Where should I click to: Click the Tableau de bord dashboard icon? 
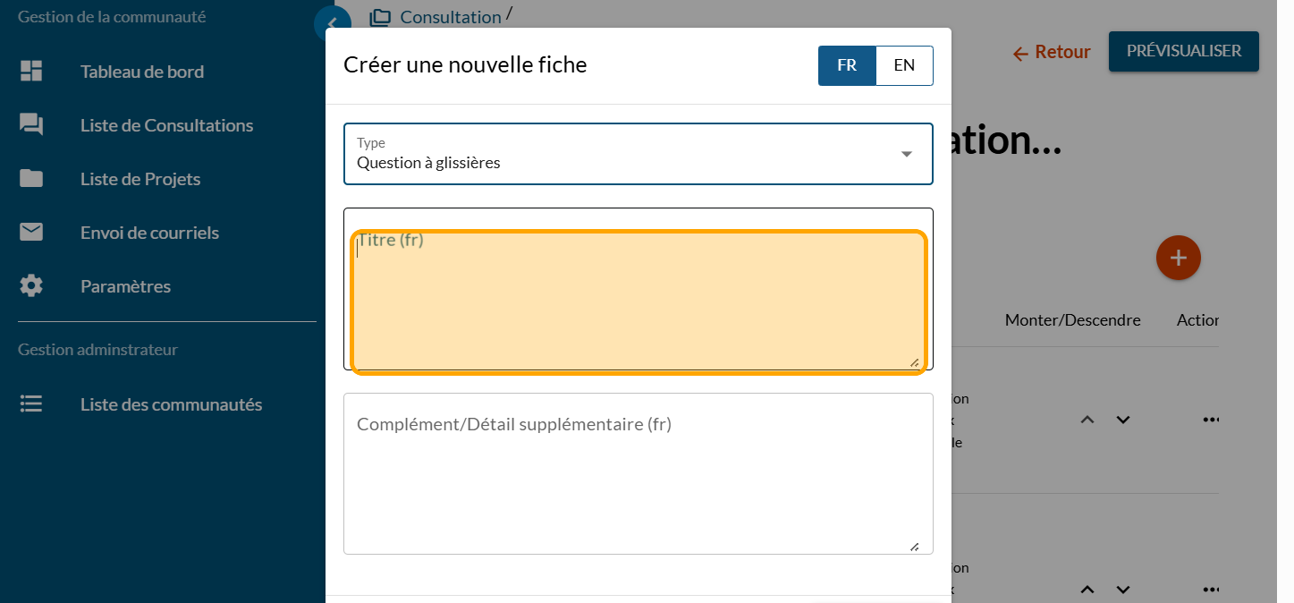pos(31,72)
